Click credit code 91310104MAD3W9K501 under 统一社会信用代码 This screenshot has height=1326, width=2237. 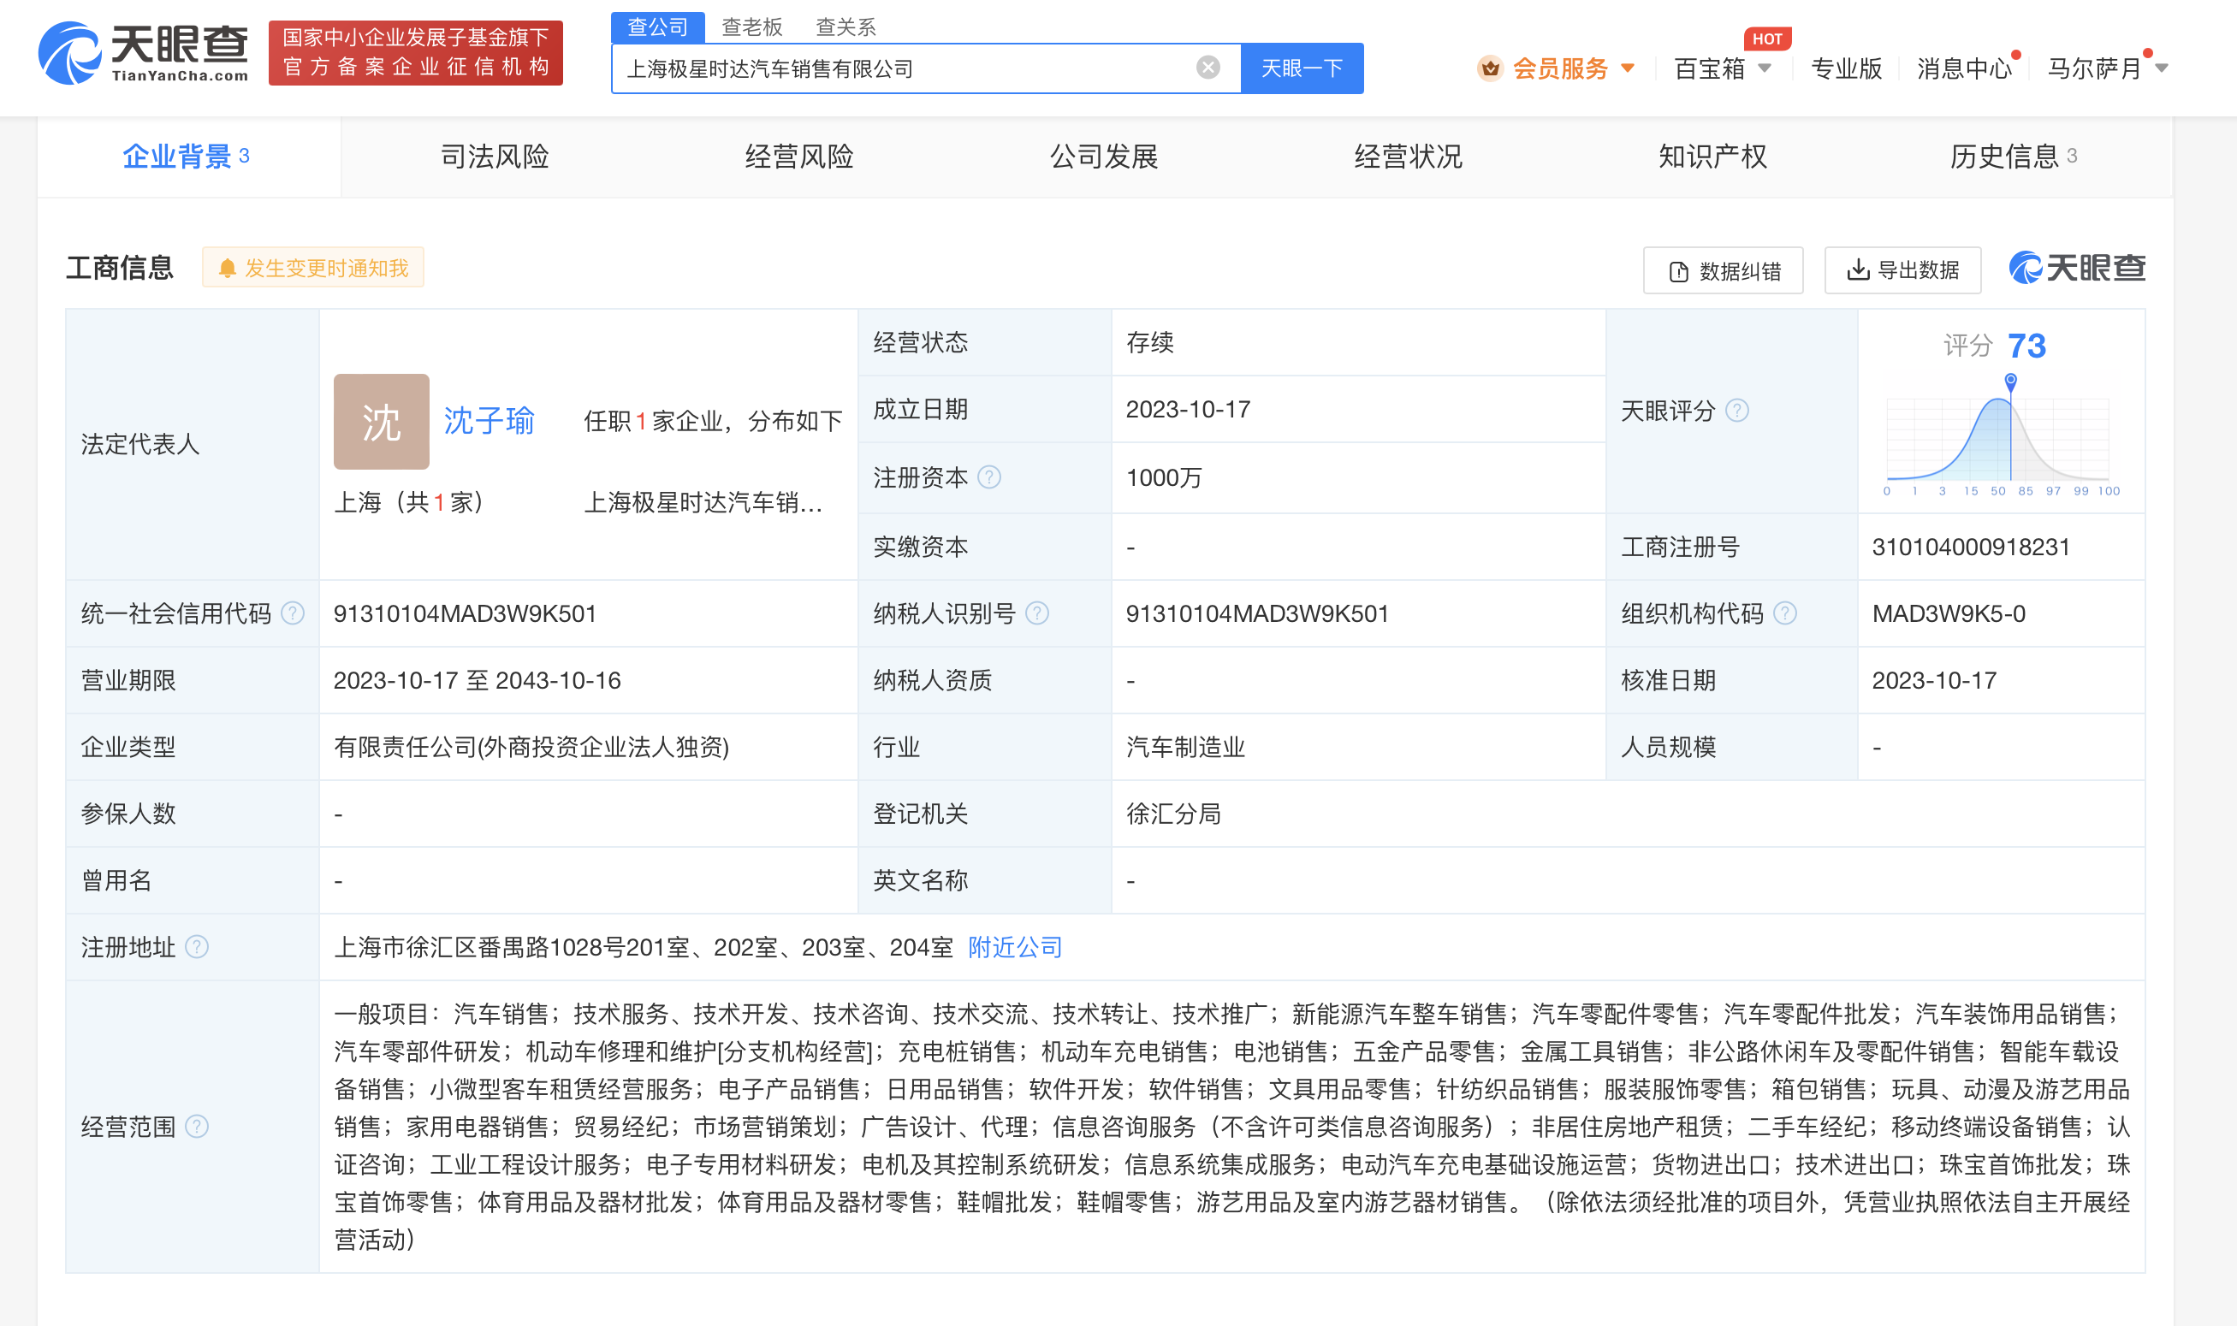tap(465, 614)
